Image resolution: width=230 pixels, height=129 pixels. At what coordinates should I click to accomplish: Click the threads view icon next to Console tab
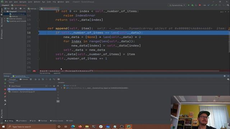[x=31, y=79]
